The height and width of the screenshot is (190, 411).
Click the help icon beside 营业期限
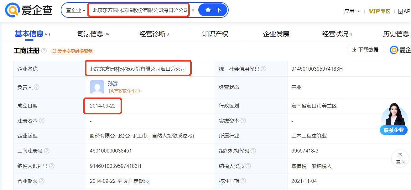click(x=42, y=181)
